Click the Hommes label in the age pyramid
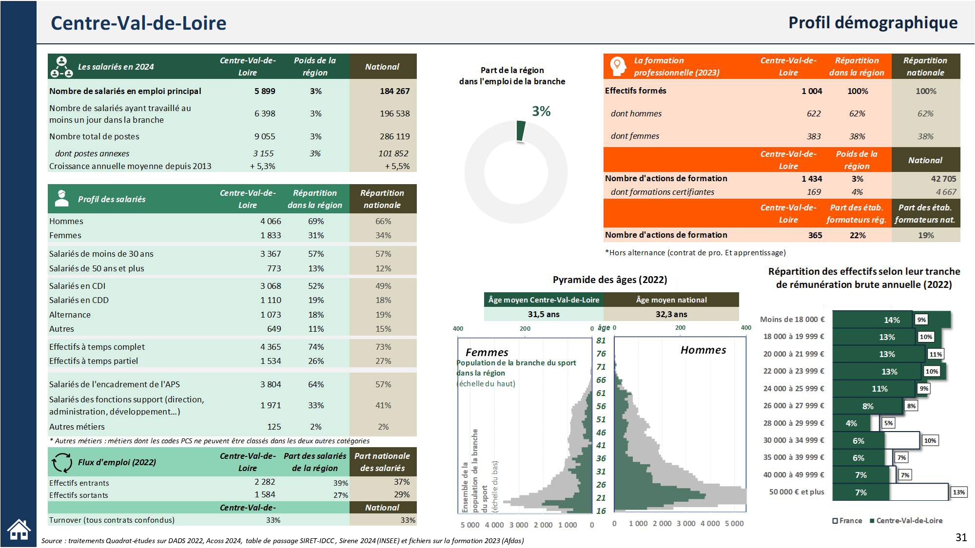 tap(703, 350)
